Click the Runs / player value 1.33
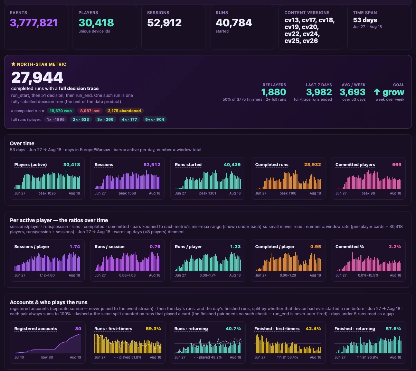Screen dimensions: 416x371 coord(235,247)
